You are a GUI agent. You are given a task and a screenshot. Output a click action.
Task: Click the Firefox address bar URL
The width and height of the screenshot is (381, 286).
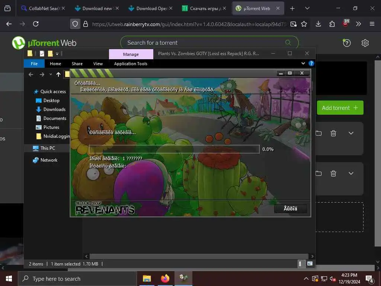tap(189, 24)
